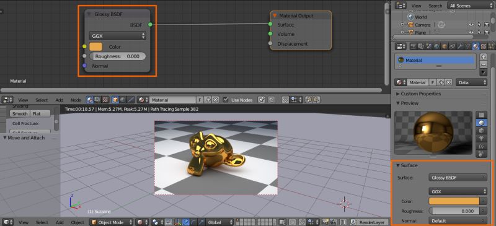The image size is (496, 226).
Task: Toggle 3D manipulator widget in viewport header
Action: [178, 222]
